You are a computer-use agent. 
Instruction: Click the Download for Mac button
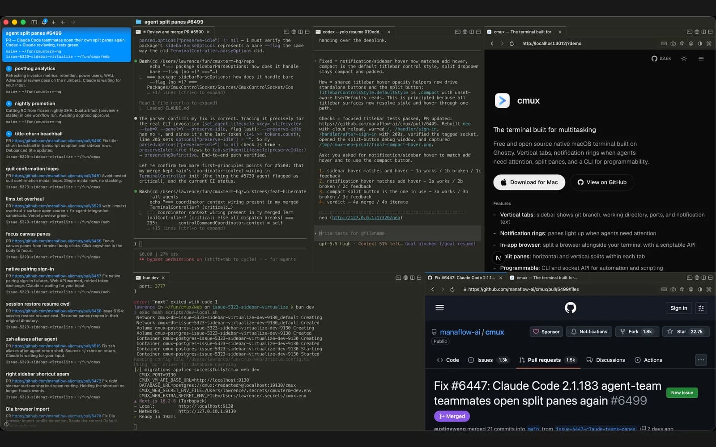pyautogui.click(x=529, y=182)
